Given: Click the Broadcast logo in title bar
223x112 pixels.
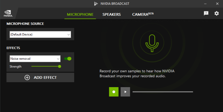Looking at the screenshot, I should coord(96,4).
